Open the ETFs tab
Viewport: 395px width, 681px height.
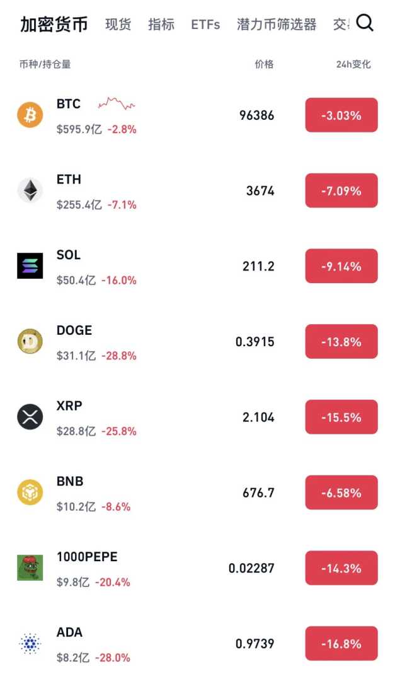coord(205,25)
